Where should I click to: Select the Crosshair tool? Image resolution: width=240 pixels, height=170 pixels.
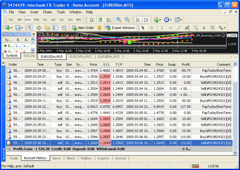[x=152, y=28]
